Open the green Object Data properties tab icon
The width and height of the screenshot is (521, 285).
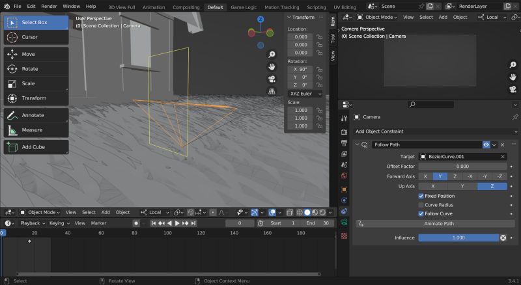coord(345,223)
